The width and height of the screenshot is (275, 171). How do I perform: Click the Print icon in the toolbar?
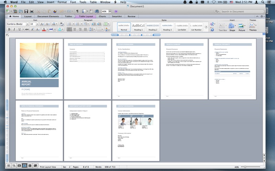point(32,11)
